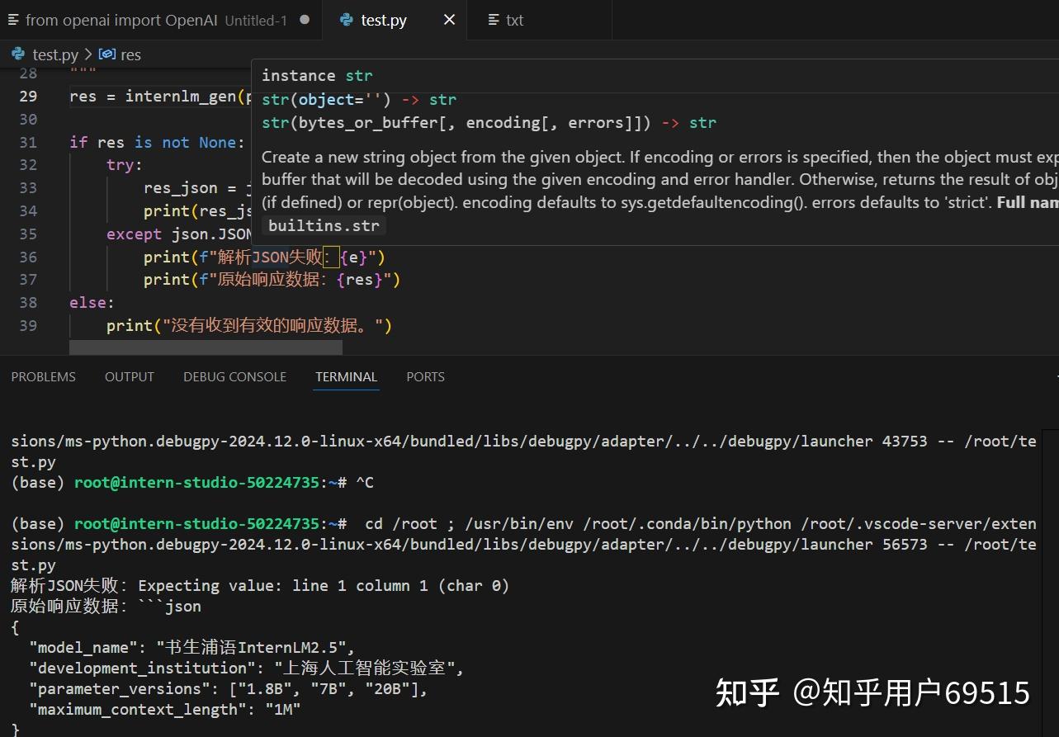Open the OUTPUT panel
Viewport: 1059px width, 737px height.
tap(129, 376)
